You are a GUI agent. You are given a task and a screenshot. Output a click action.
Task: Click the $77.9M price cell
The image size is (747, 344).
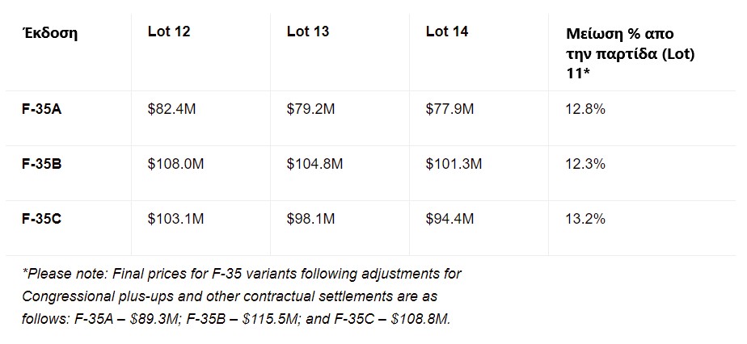pyautogui.click(x=449, y=109)
